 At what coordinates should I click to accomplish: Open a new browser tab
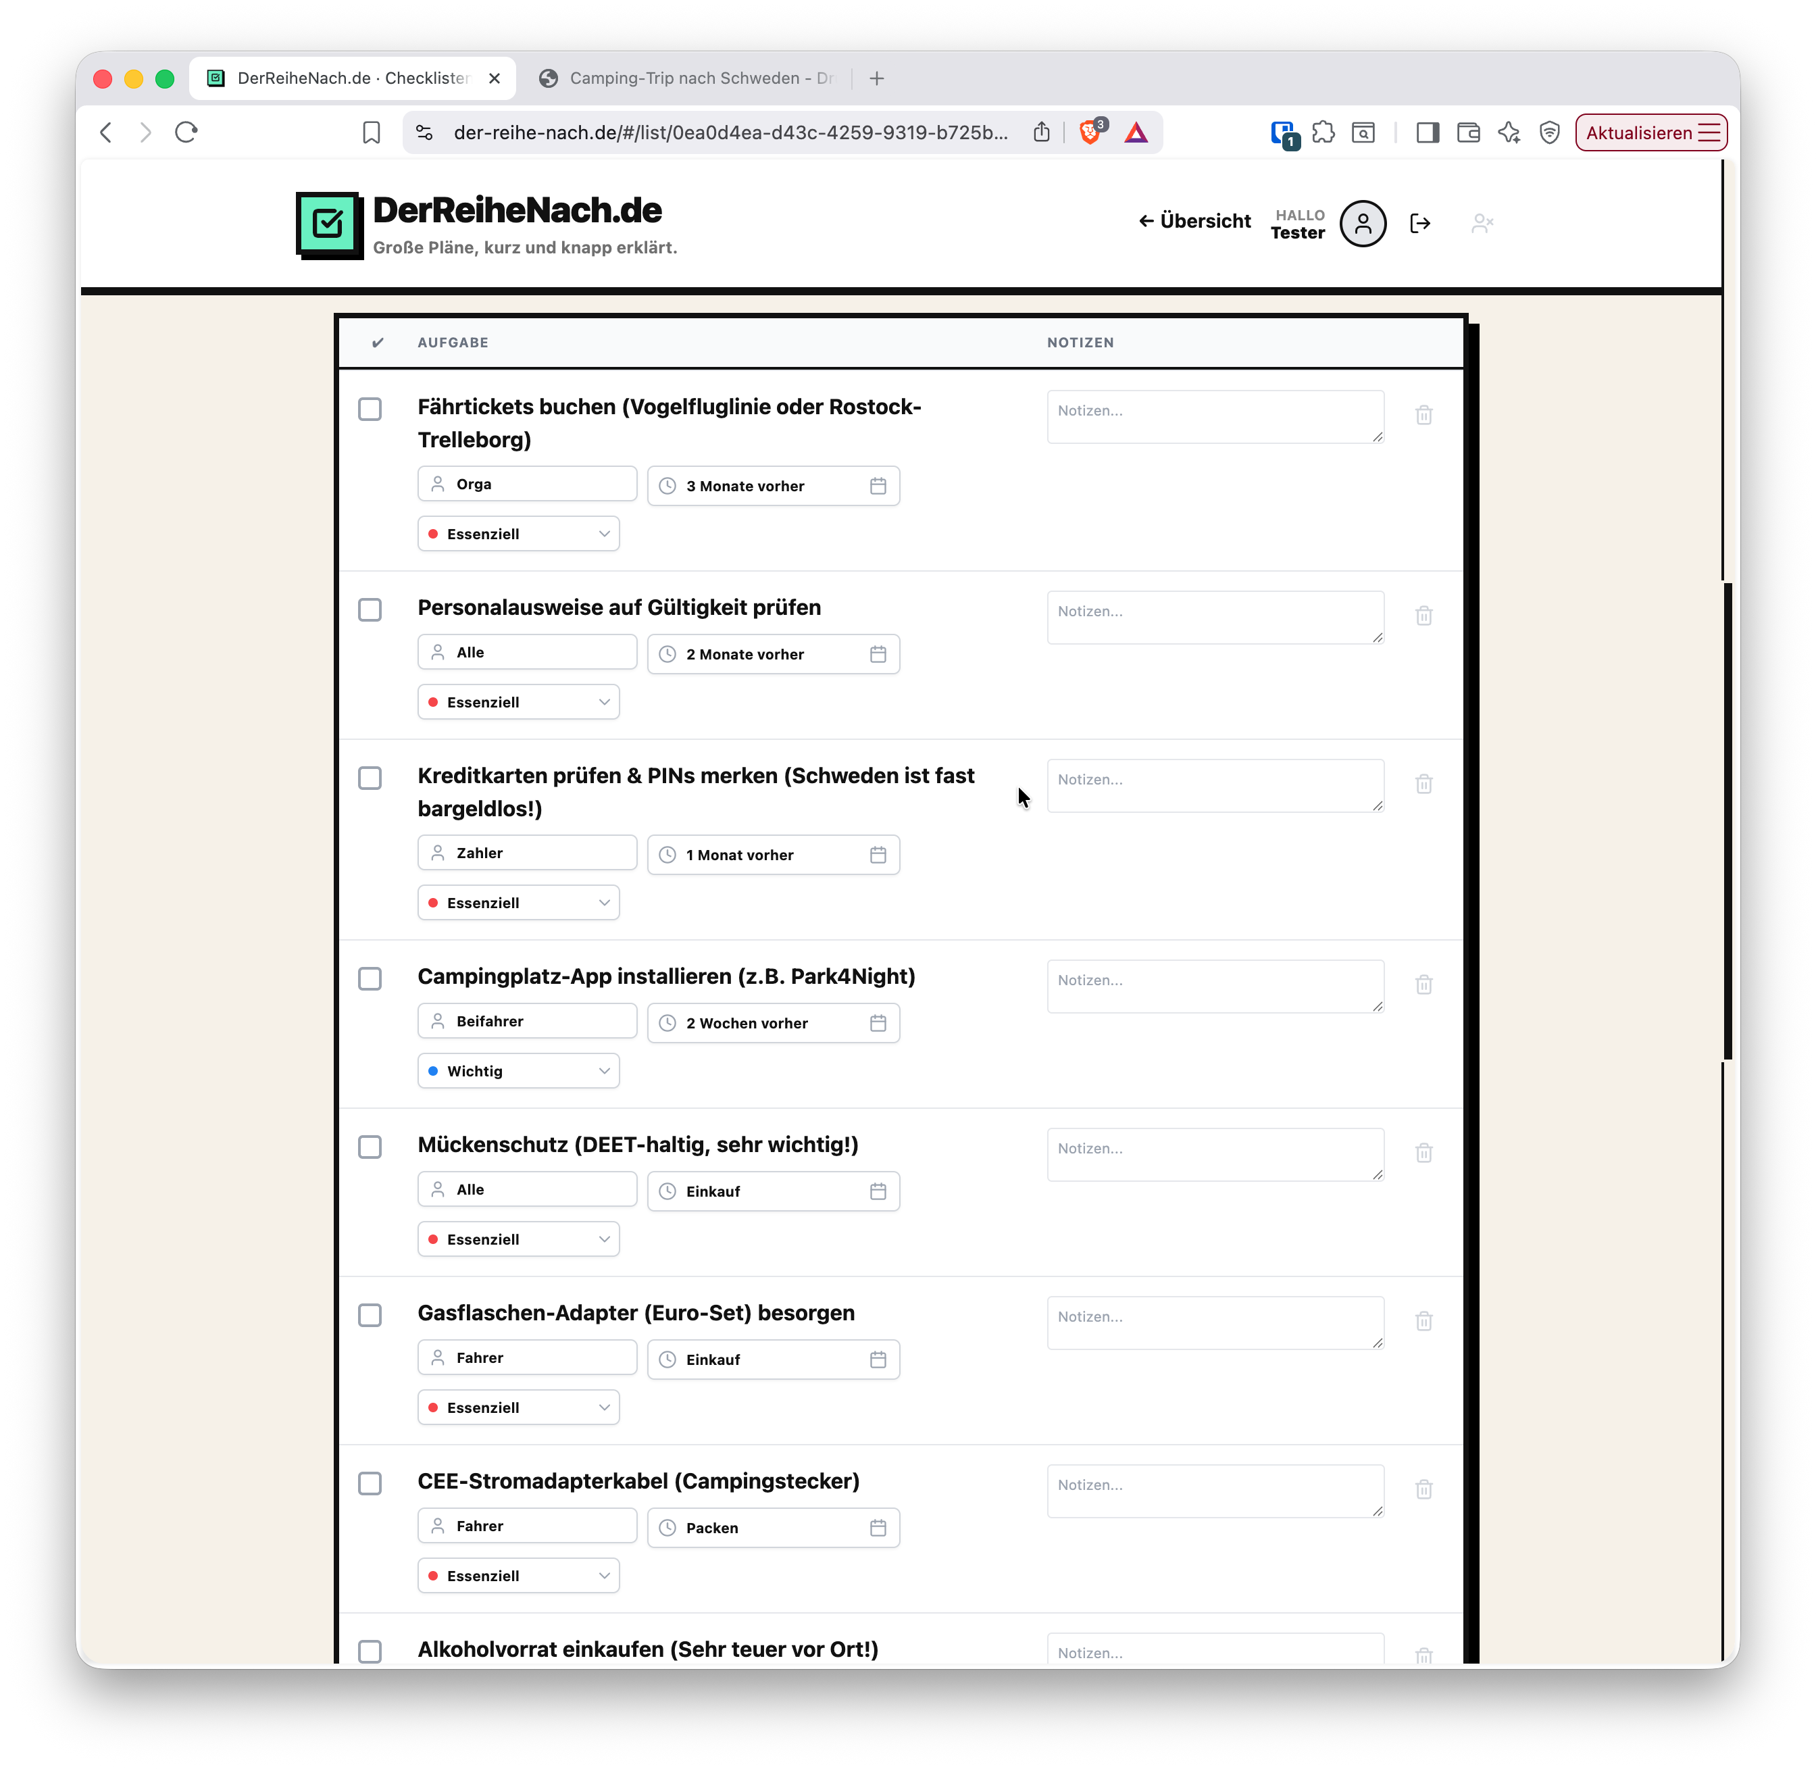(877, 78)
